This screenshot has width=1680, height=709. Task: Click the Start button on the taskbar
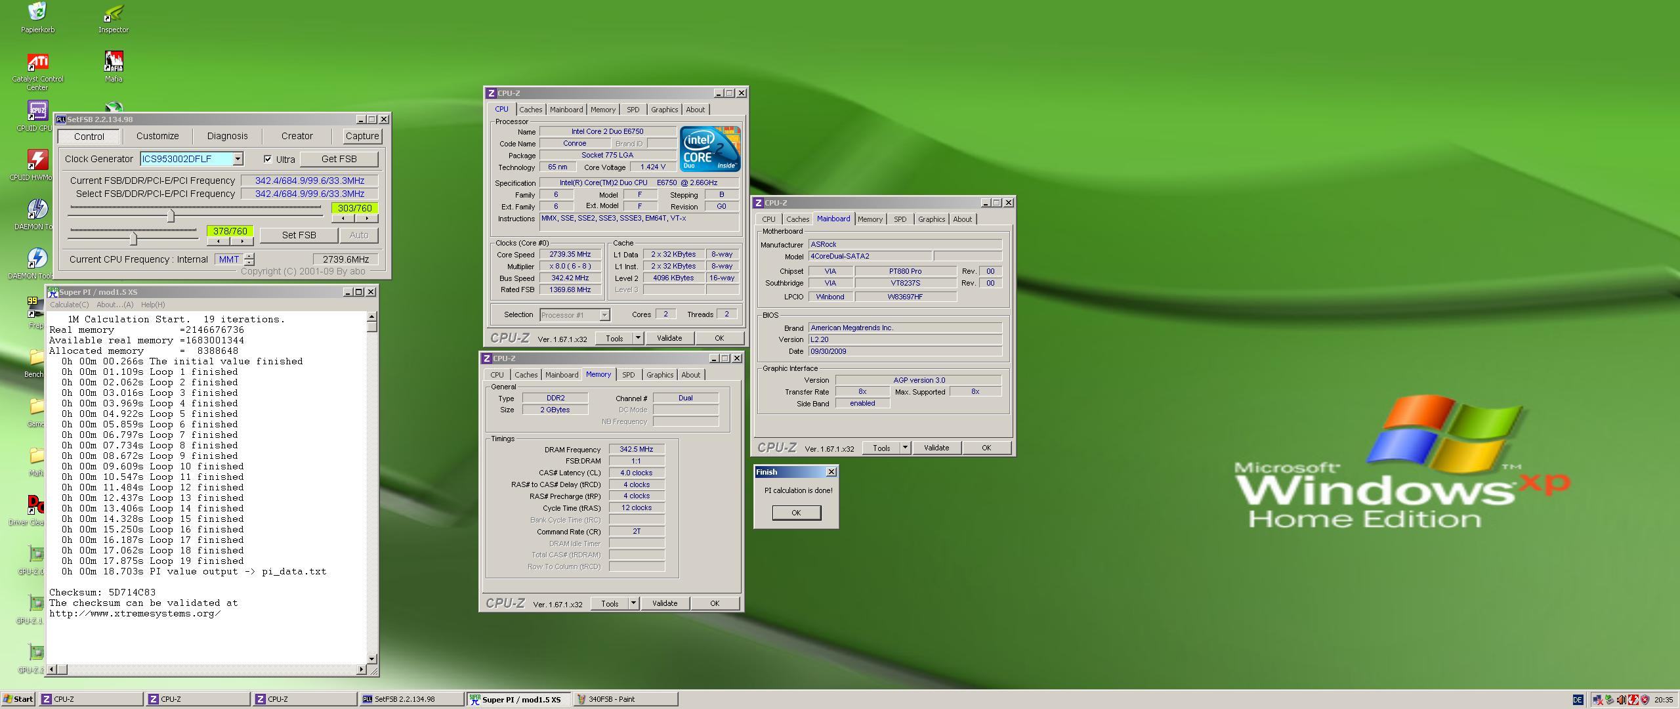tap(18, 699)
